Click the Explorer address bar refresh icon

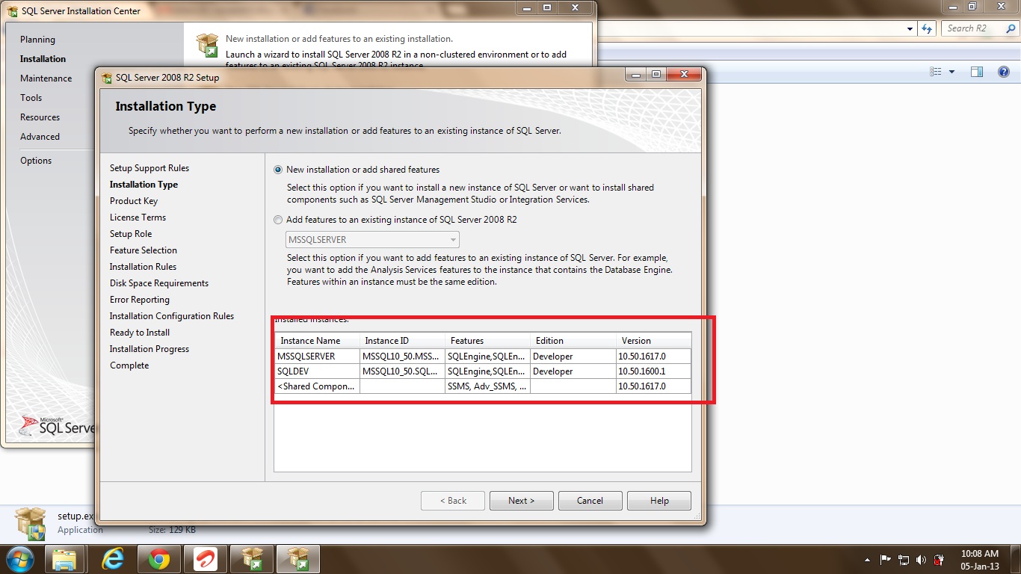tap(928, 28)
